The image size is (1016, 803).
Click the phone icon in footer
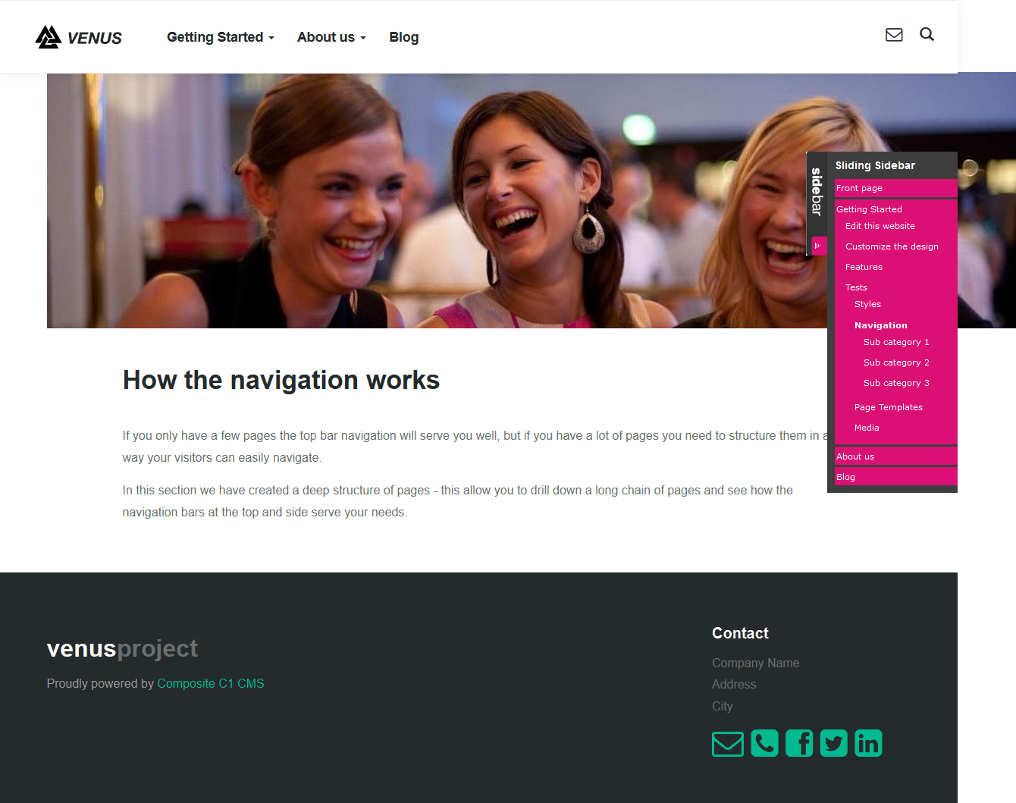coord(764,743)
